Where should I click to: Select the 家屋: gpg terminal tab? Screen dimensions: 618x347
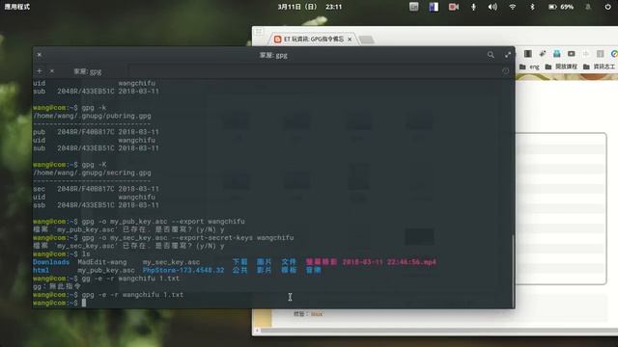tap(88, 71)
